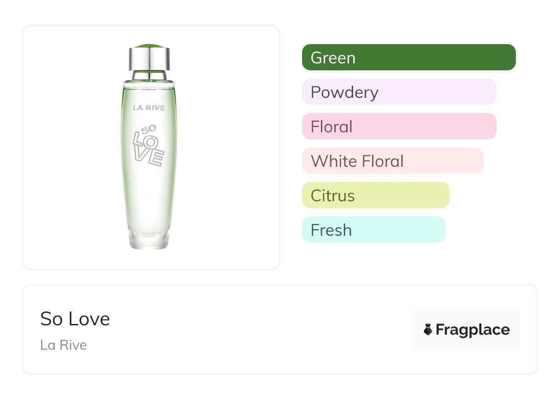Open the Fragplace wordmark link
Screen dimensions: 560x397
[x=473, y=329]
